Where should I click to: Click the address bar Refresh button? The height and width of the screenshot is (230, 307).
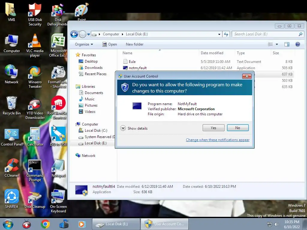pos(226,34)
